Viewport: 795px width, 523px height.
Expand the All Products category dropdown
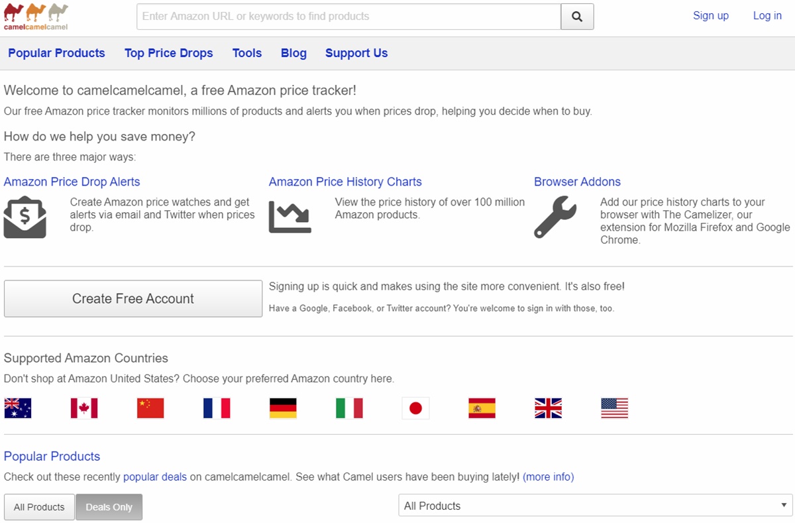pyautogui.click(x=594, y=506)
